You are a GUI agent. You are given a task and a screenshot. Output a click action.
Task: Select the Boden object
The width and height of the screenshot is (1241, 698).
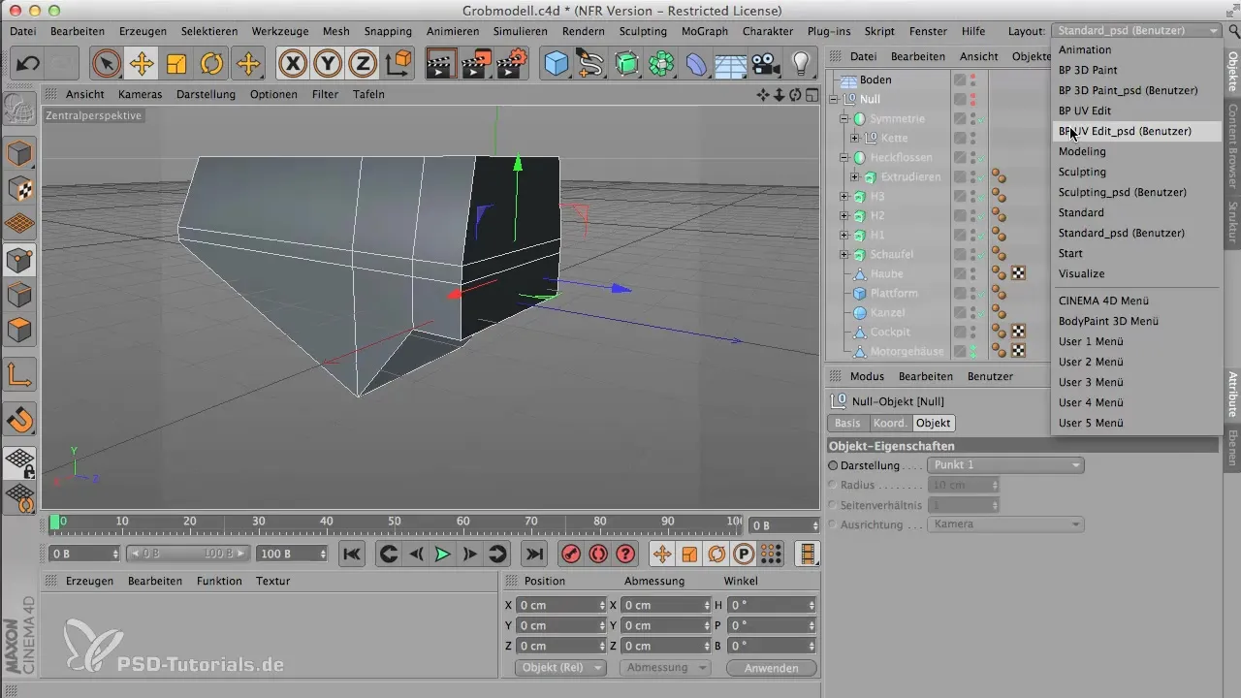point(875,79)
